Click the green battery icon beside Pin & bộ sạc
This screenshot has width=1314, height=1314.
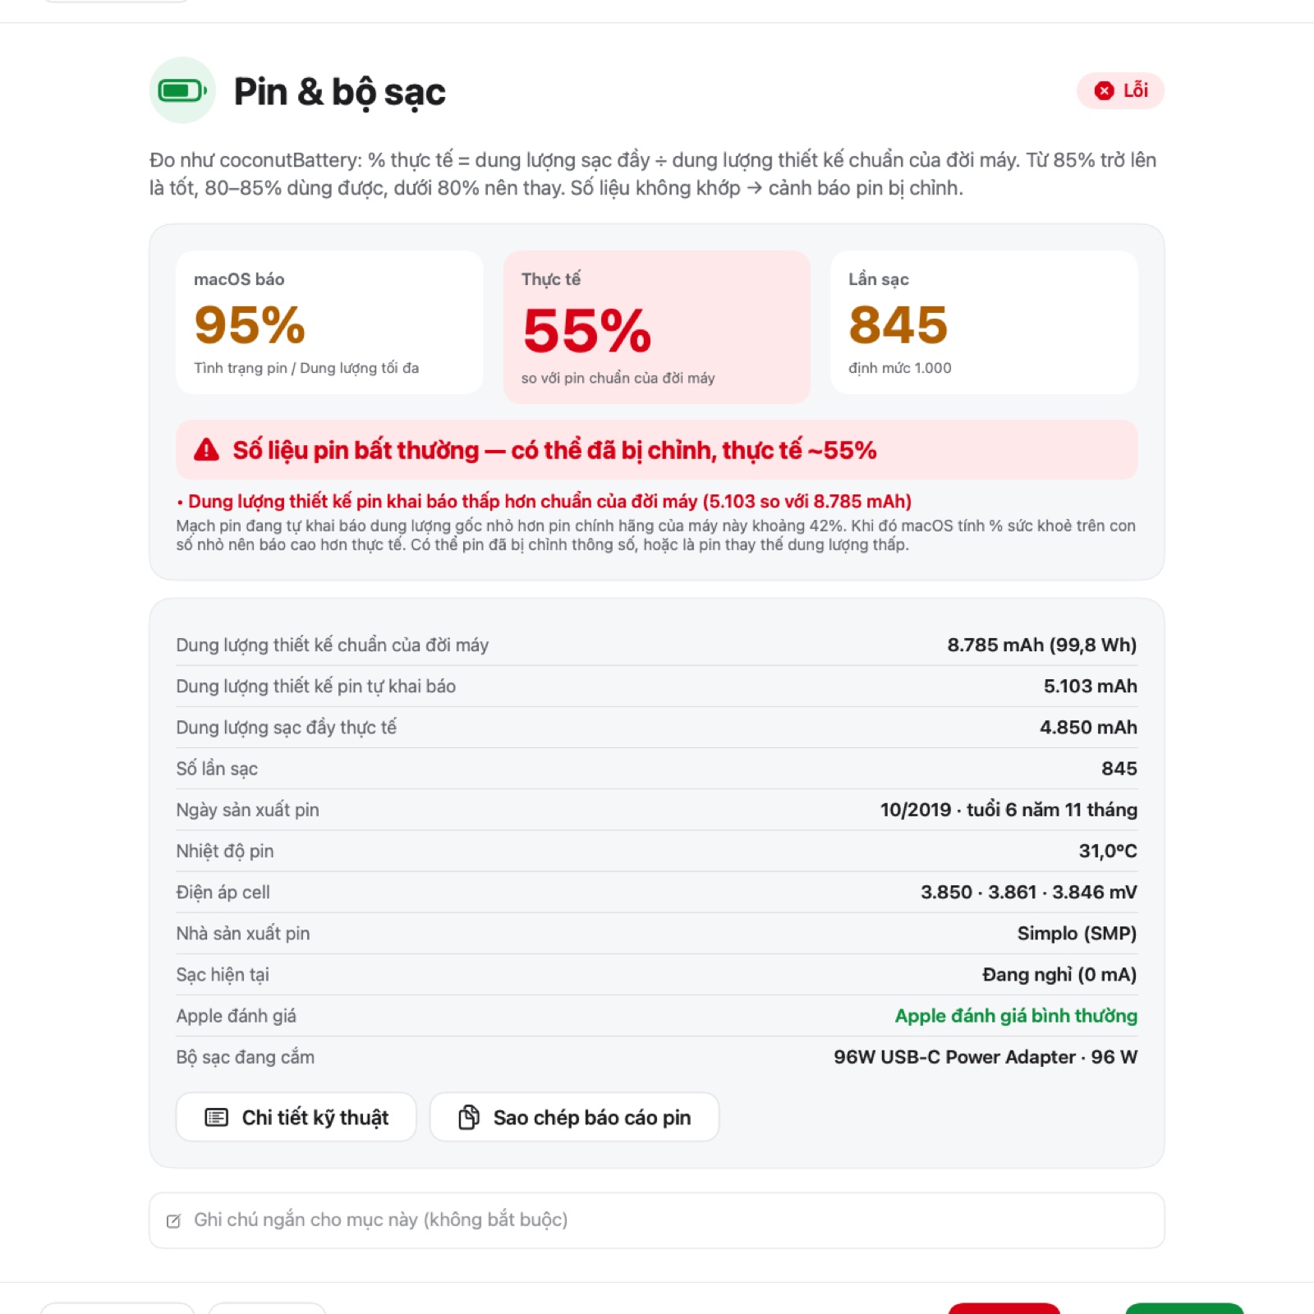tap(182, 90)
